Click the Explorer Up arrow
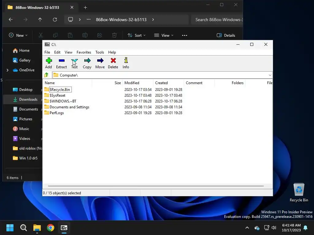 40,20
